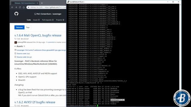Image resolution: width=191 pixels, height=107 pixels.
Task: Download scavenger-1.6.4-armv7 tar.gz asset
Action: coord(41,50)
